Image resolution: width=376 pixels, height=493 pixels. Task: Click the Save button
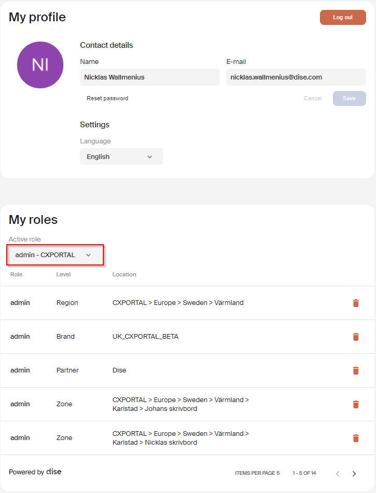click(350, 98)
